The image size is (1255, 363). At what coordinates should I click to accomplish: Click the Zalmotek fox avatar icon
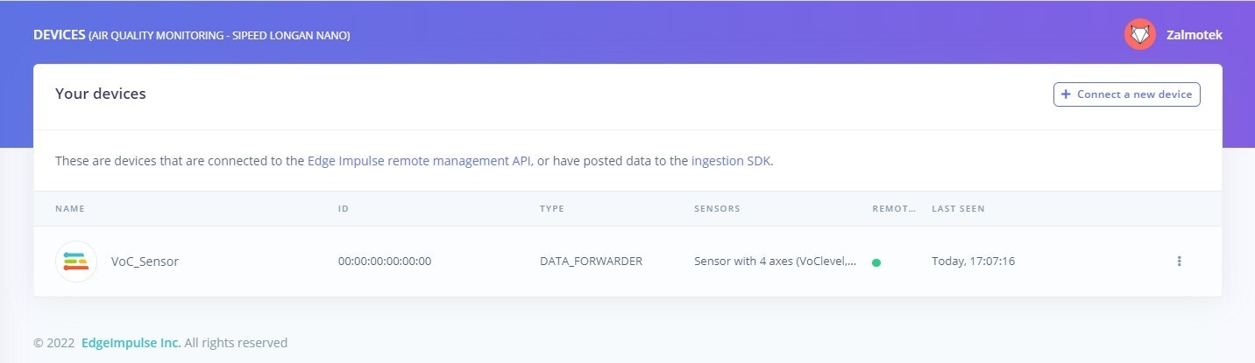coord(1140,34)
